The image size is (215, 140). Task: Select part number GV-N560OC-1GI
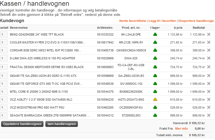(131, 84)
